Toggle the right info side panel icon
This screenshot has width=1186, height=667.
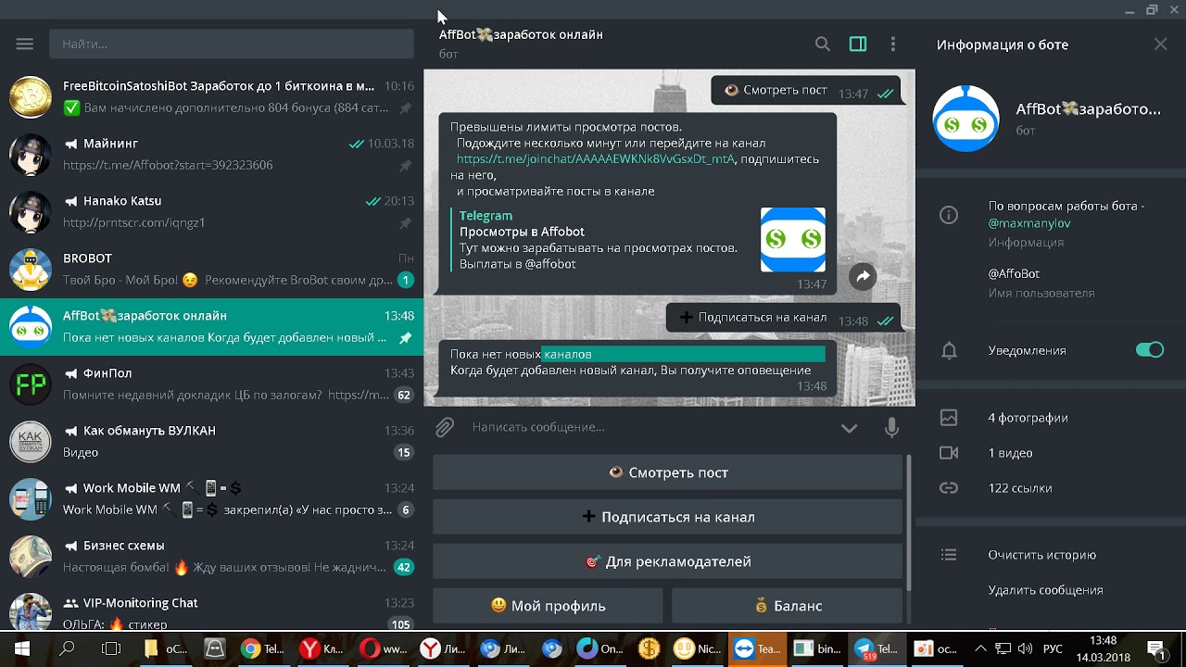click(858, 44)
